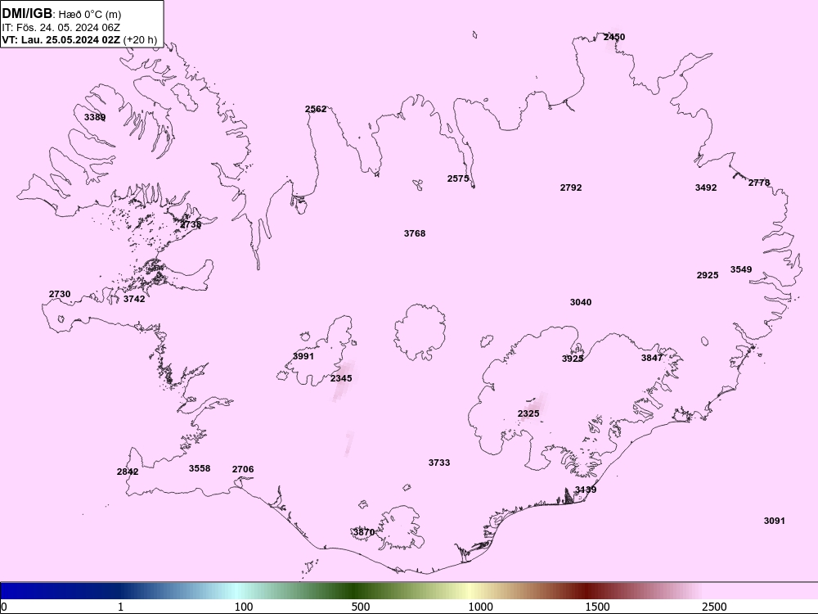Select the 2730 label on the west coast

point(60,294)
